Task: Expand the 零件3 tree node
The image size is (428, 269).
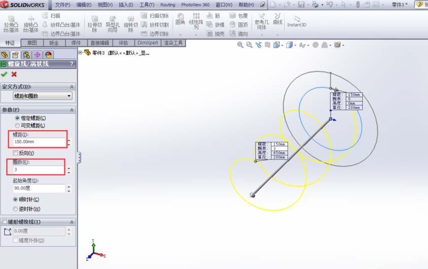Action: 80,52
